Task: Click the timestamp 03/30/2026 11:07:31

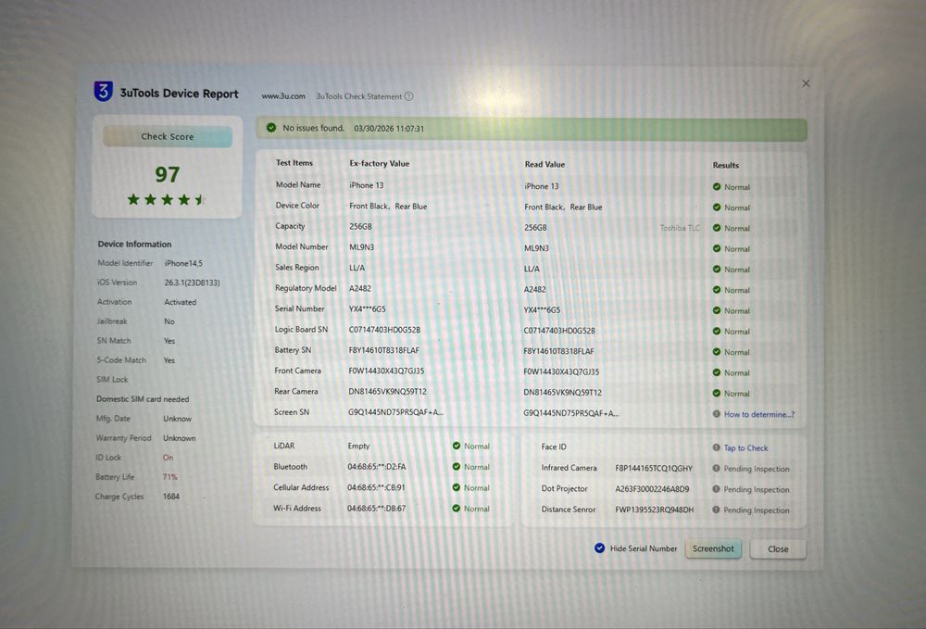Action: click(x=389, y=129)
